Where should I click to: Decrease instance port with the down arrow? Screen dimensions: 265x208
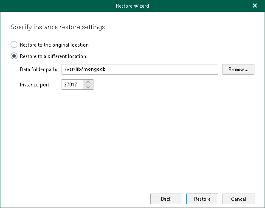(x=88, y=87)
